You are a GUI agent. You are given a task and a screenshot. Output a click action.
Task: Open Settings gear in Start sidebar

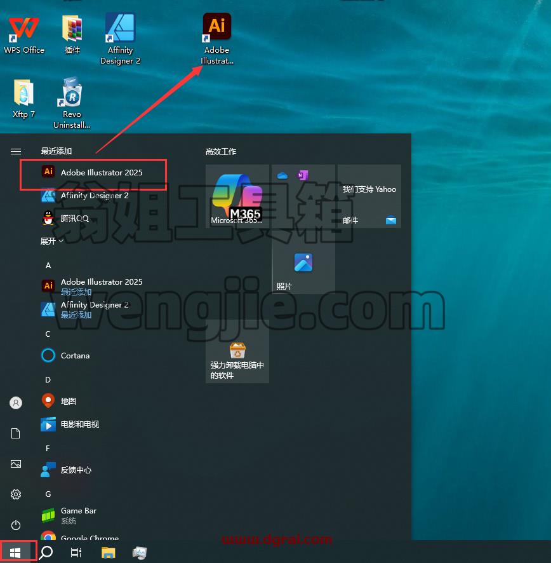point(16,494)
